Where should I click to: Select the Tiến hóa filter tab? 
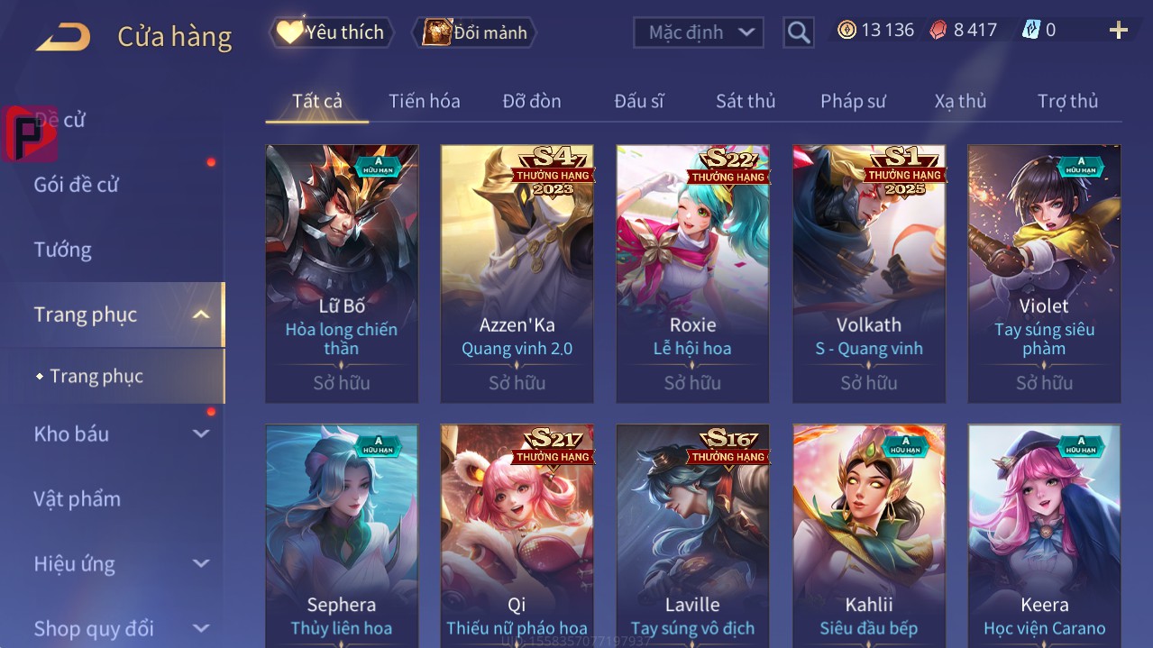[x=425, y=101]
